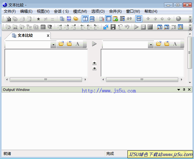Click the copy-to-left arrow between panes
Screen dimensions: 194x159
coord(94,68)
